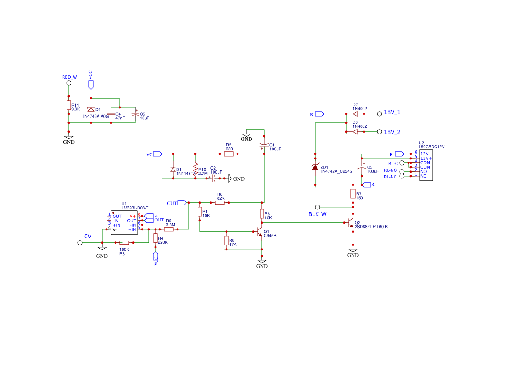Select the U2 relay component box
This screenshot has width=519, height=367.
pos(426,165)
